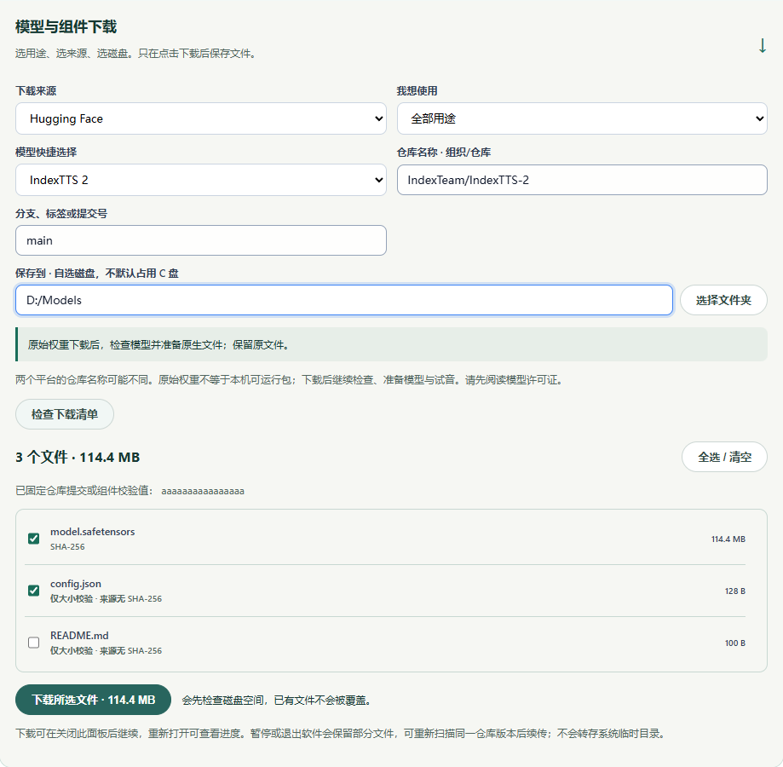Focus the 仓库名称 IndexTeam/IndexTTS-2 field

582,180
